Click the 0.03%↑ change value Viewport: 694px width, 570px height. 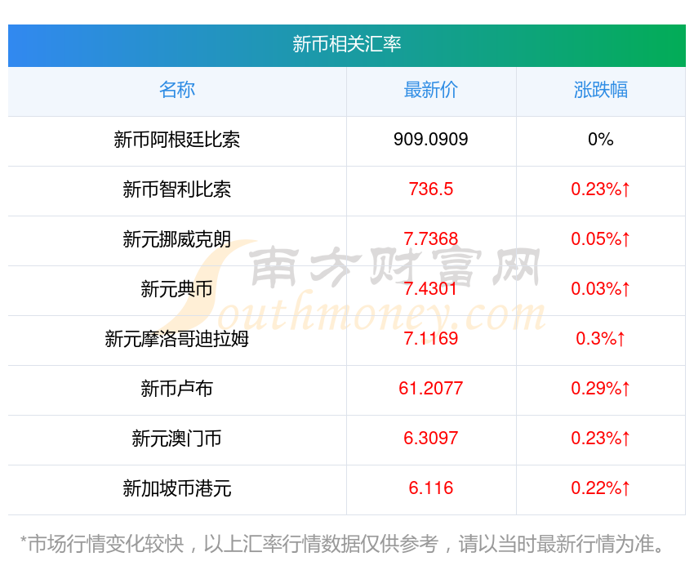601,289
